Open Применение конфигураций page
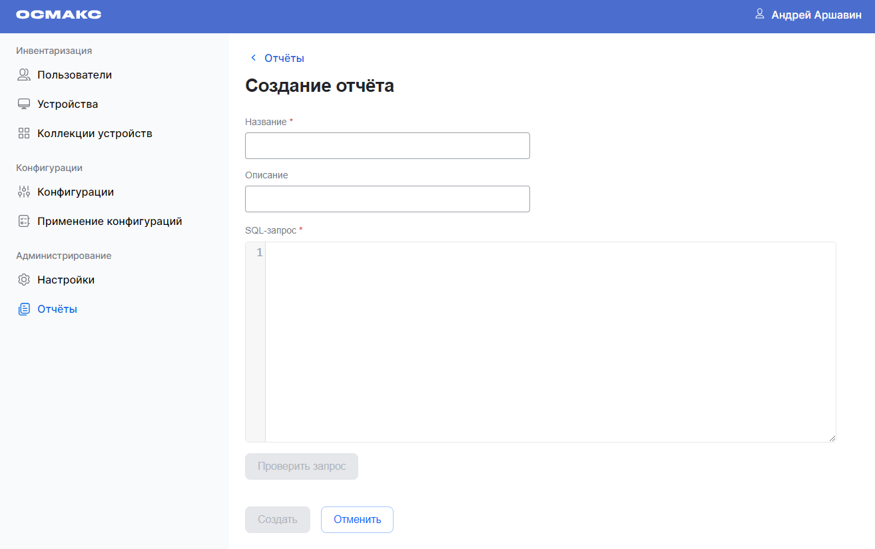This screenshot has width=875, height=549. (110, 222)
